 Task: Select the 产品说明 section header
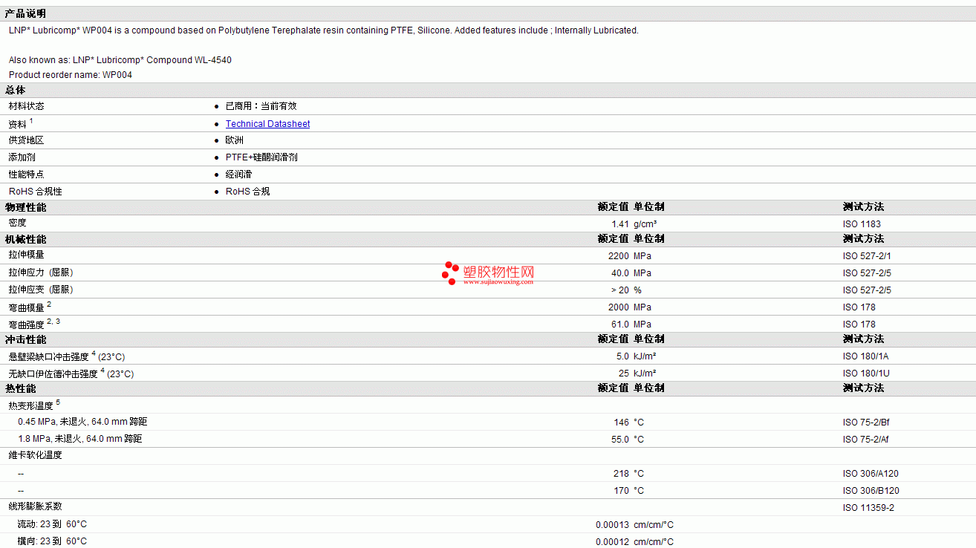click(25, 13)
